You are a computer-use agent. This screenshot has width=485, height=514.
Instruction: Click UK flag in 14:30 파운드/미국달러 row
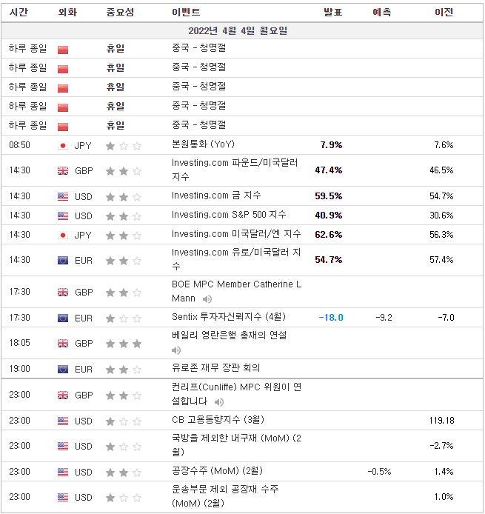tap(63, 171)
